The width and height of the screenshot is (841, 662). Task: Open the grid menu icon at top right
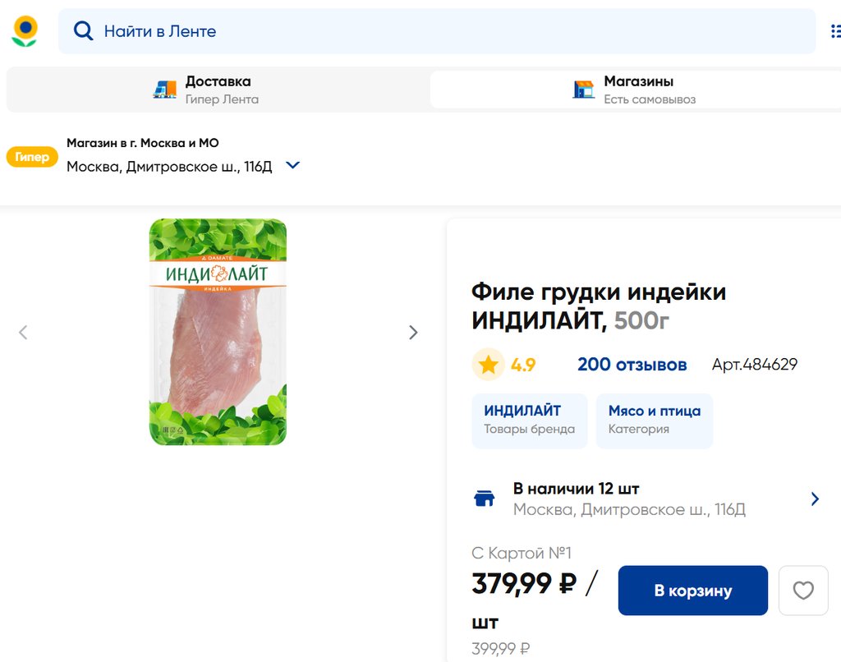coord(834,31)
